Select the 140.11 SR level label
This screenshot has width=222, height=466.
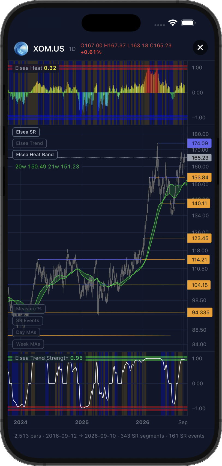click(199, 203)
